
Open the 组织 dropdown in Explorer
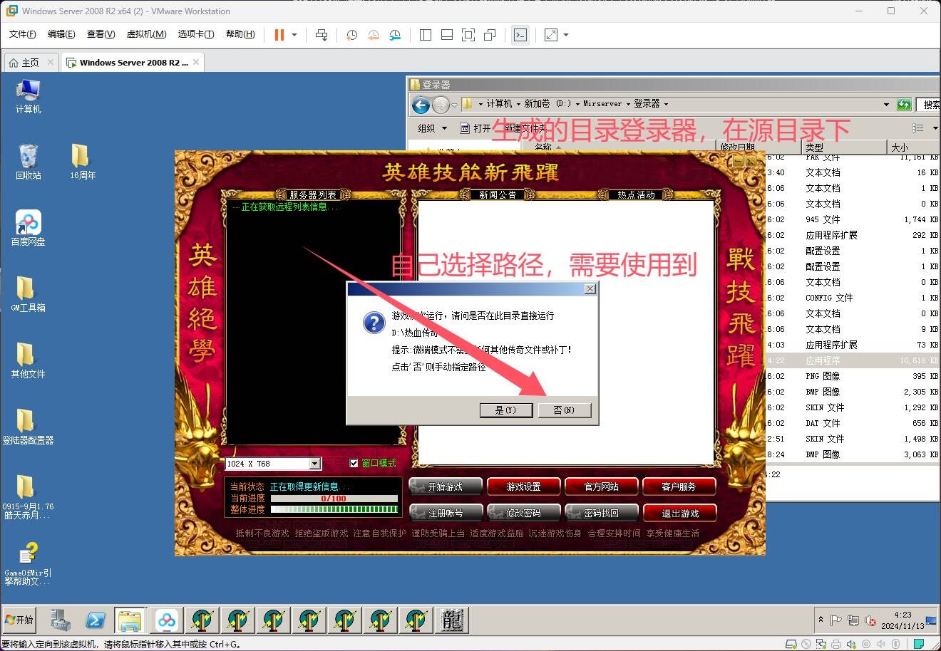coord(432,128)
